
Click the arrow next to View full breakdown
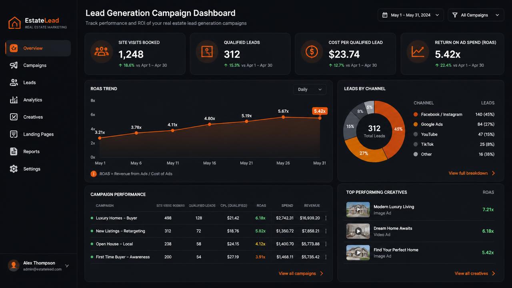coord(493,173)
